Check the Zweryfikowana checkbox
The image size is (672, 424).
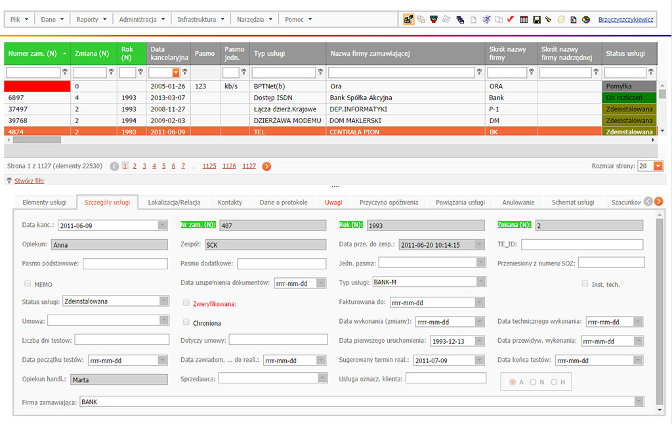tap(186, 303)
